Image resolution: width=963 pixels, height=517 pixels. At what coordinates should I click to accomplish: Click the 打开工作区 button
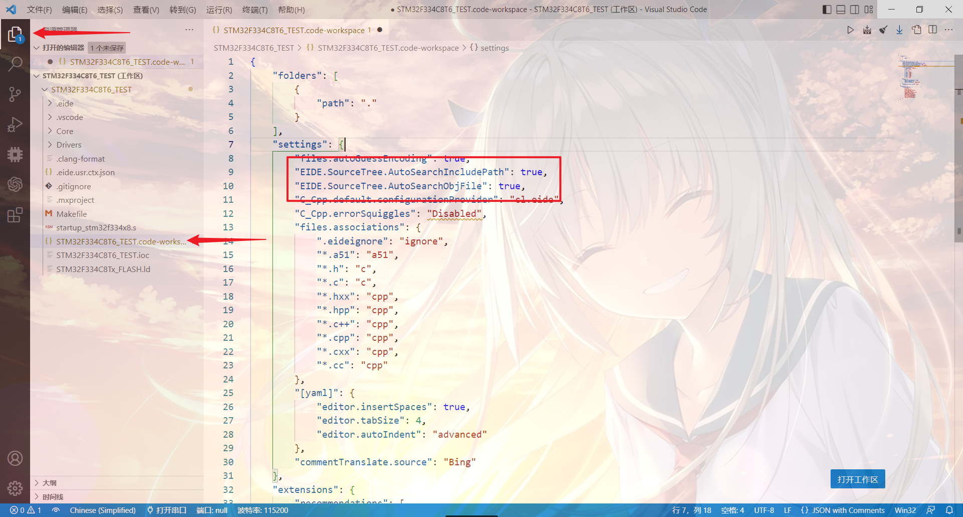[x=858, y=479]
